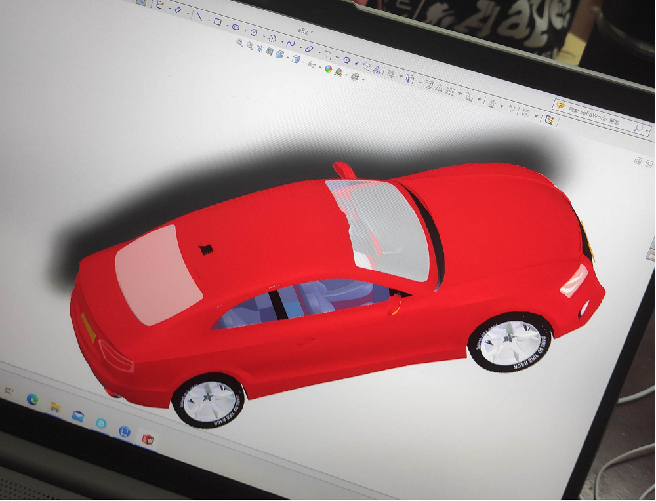
Task: Click Zoom to Fit in view toolbar
Action: 239,42
